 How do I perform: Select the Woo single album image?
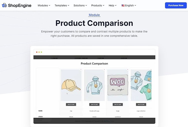[118, 85]
